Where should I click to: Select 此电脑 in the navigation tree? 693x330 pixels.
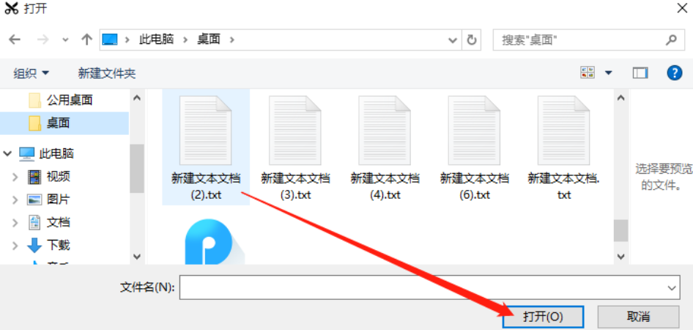click(56, 153)
